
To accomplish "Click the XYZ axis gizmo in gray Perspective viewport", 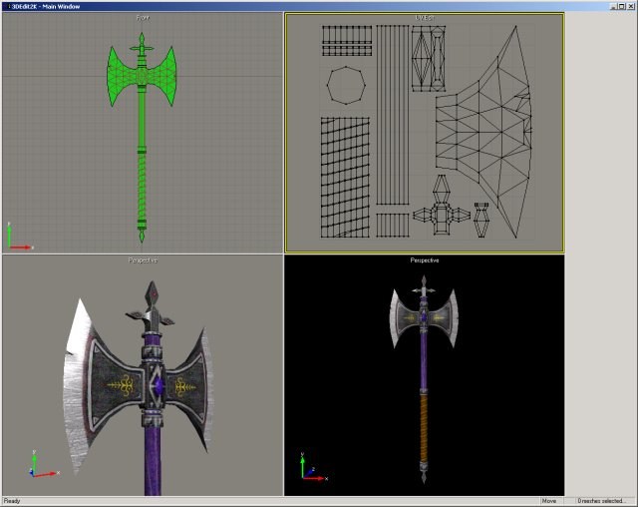I will (x=44, y=464).
